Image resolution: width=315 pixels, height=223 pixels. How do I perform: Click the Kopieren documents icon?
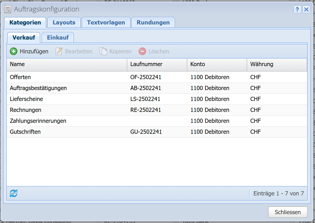(x=103, y=51)
